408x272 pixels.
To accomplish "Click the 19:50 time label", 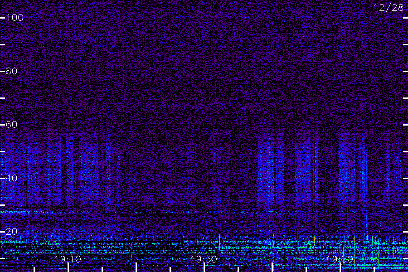I will [x=340, y=259].
